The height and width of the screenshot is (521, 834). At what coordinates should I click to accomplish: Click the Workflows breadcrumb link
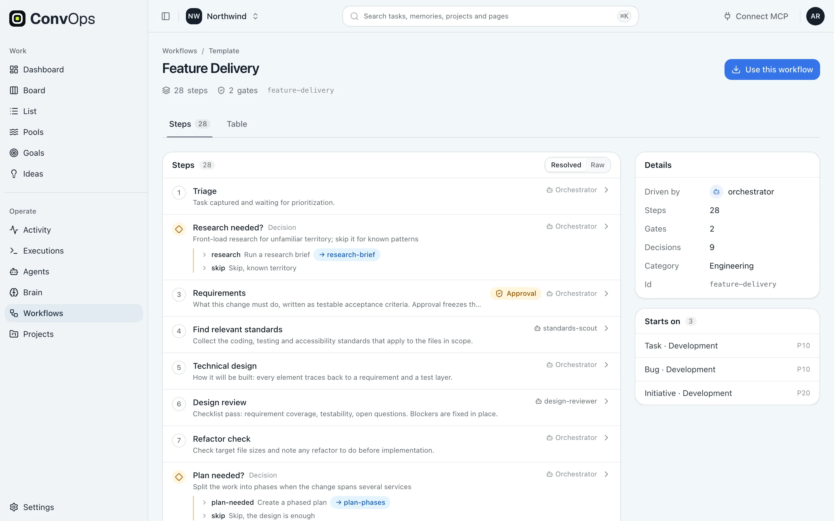pyautogui.click(x=180, y=51)
